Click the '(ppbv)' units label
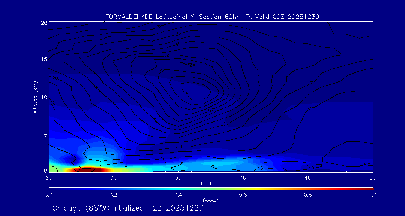Viewport: 405px width, 216px height. click(210, 201)
